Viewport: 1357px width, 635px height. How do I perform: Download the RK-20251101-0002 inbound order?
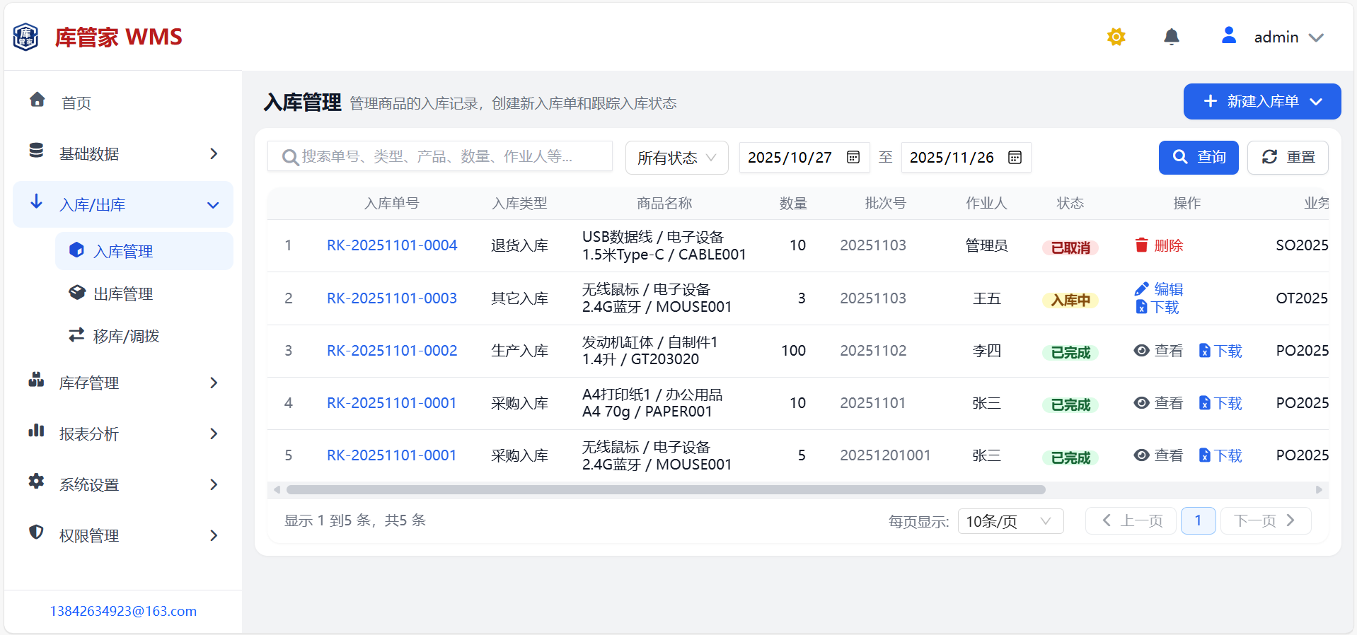point(1220,351)
